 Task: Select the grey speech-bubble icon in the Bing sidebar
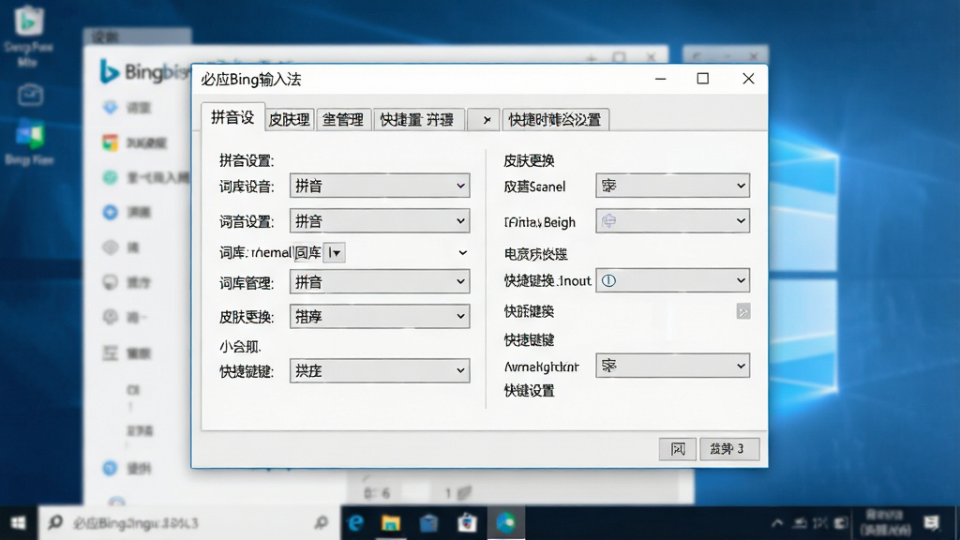111,282
